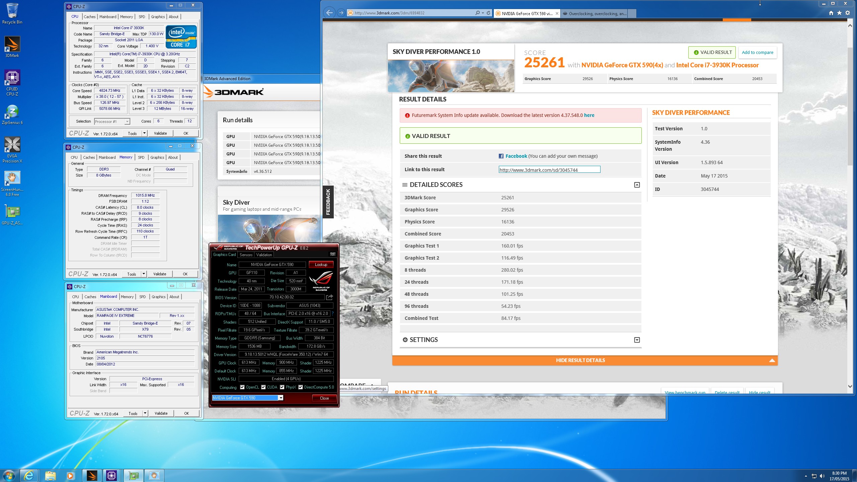This screenshot has width=857, height=482.
Task: Open the Facebook share link
Action: [516, 156]
